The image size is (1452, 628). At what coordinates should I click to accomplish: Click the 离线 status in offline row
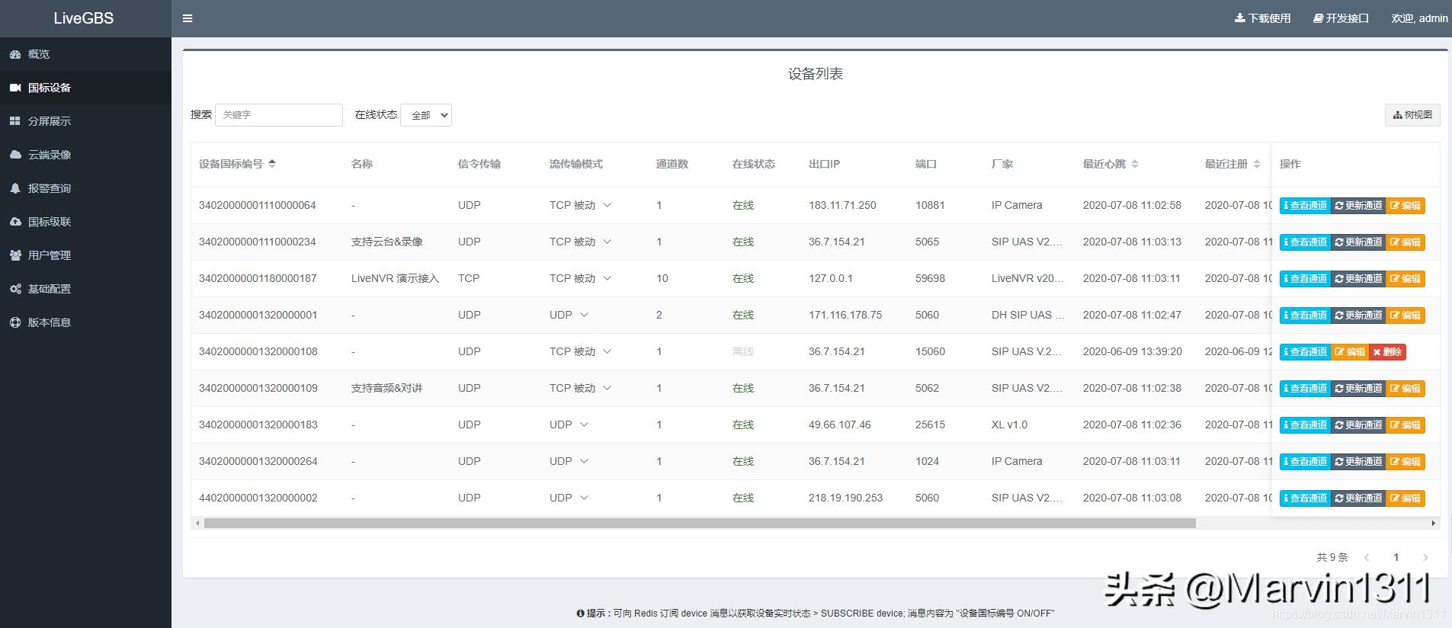(743, 351)
